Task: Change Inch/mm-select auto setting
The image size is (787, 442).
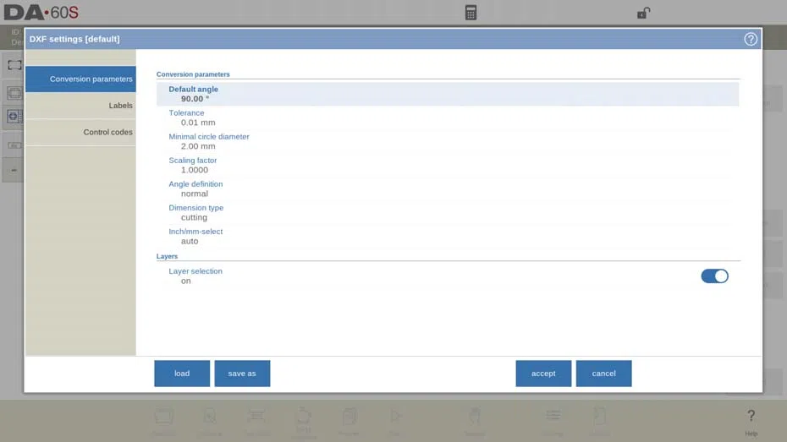Action: (447, 237)
